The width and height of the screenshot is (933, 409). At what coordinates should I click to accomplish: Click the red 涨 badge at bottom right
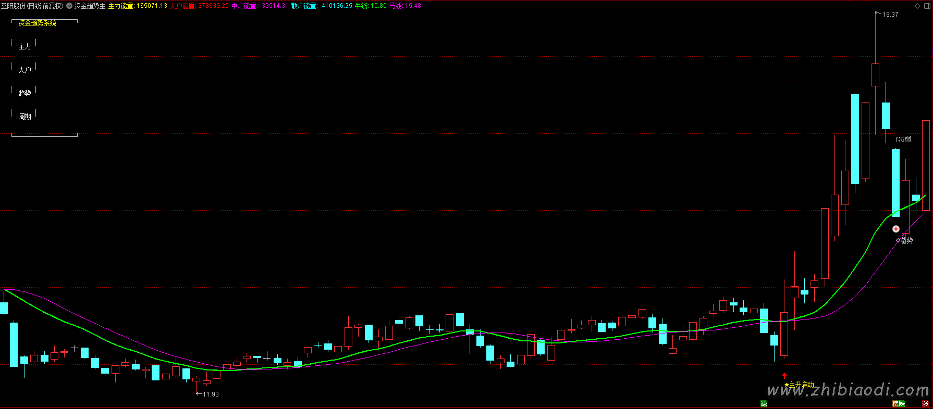[x=925, y=404]
